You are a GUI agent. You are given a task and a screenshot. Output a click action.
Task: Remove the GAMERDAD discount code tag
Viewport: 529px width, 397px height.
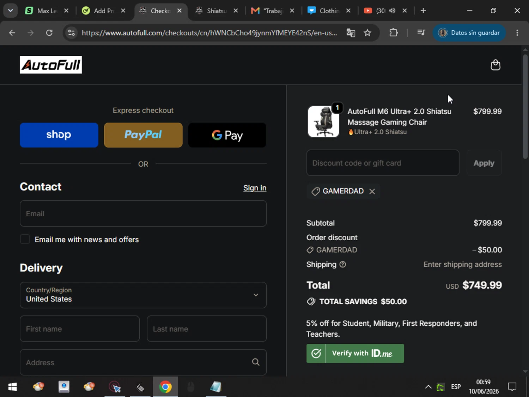click(372, 191)
